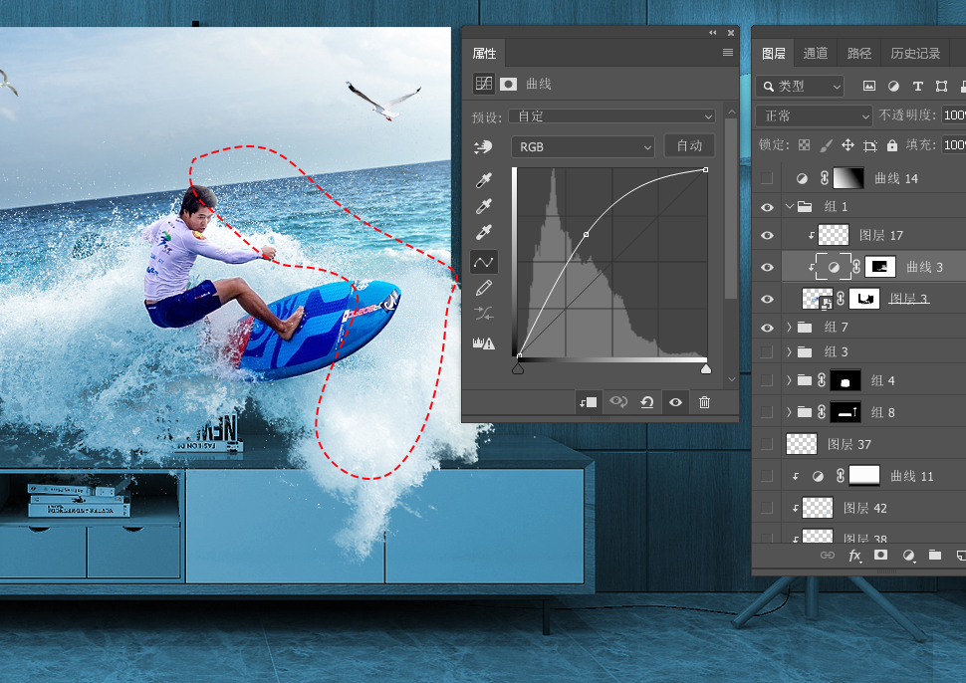Lock image pixels brush icon

coord(827,145)
